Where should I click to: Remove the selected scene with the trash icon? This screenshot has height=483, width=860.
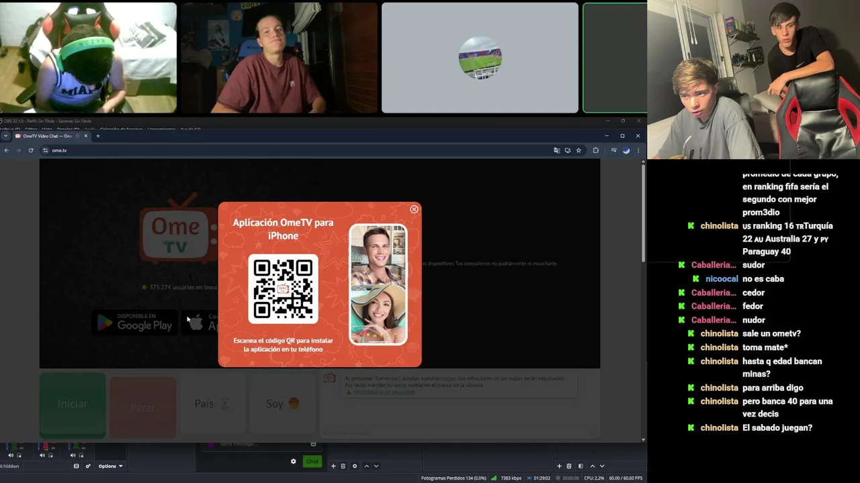(343, 466)
